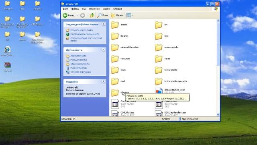Click the Views icon in toolbar
This screenshot has height=145, width=257.
pos(128,15)
